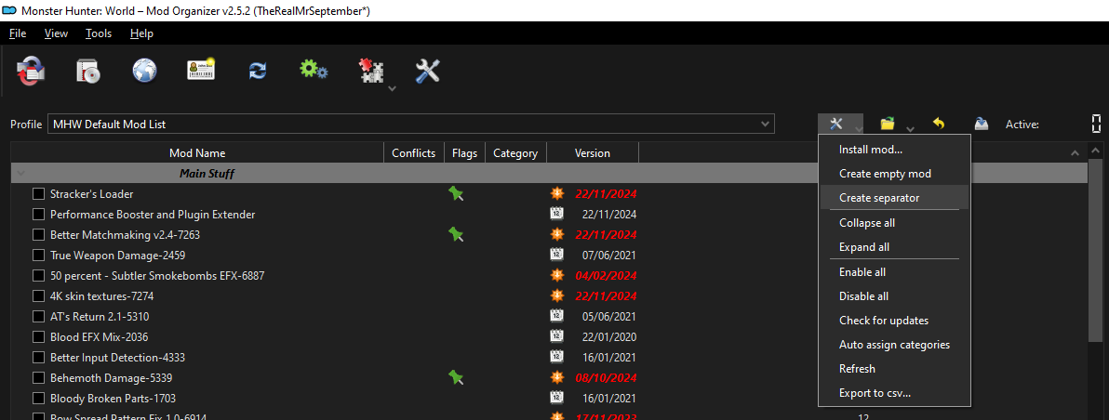The width and height of the screenshot is (1109, 420).
Task: Open the profiles ID card icon
Action: [x=201, y=70]
